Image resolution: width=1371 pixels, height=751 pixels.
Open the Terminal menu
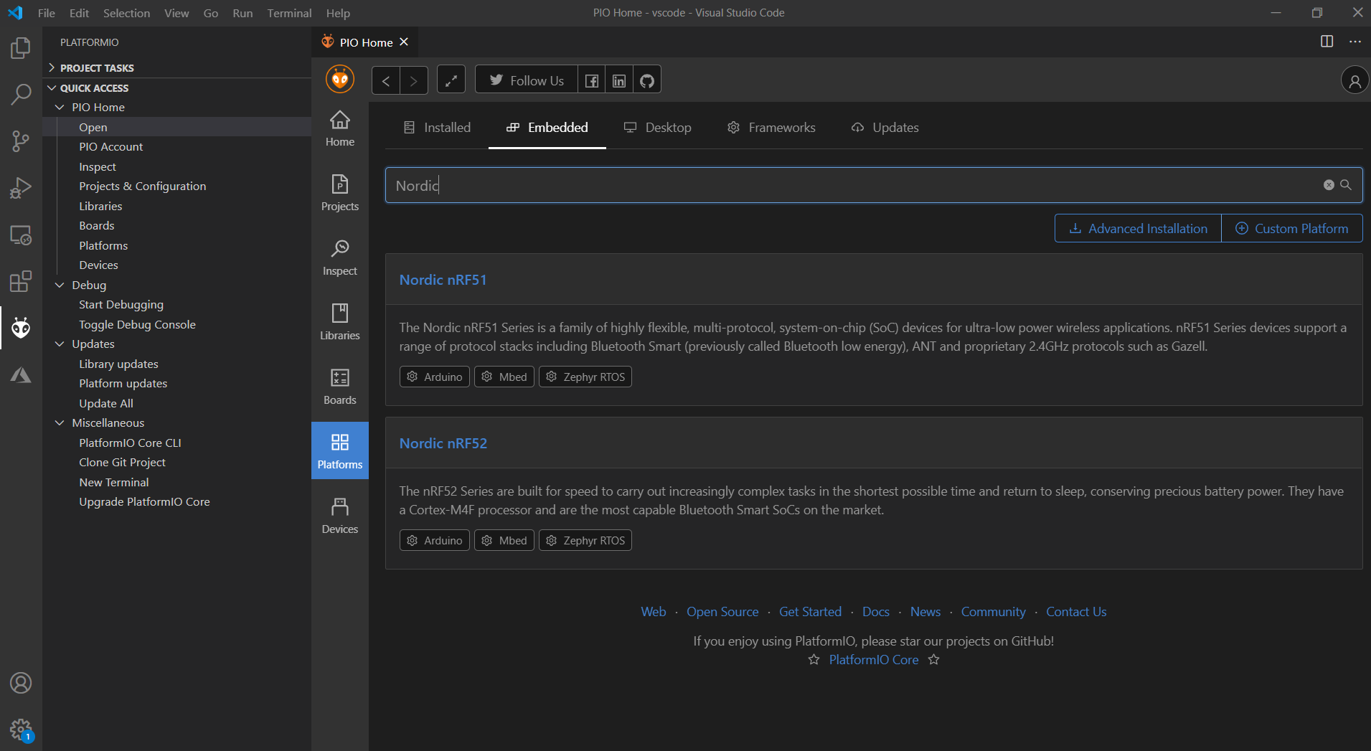289,13
